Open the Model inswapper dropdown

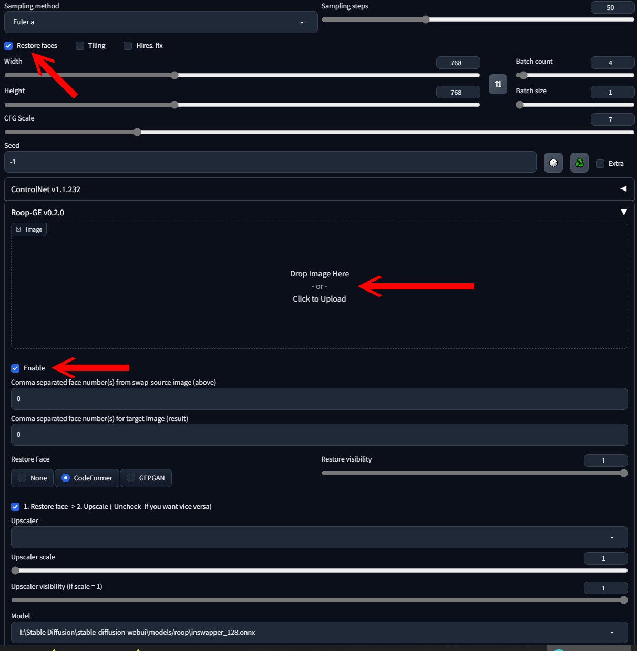tap(319, 632)
